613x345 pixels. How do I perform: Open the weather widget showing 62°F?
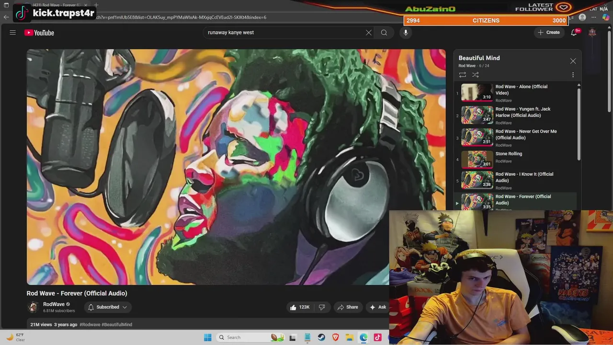15,337
